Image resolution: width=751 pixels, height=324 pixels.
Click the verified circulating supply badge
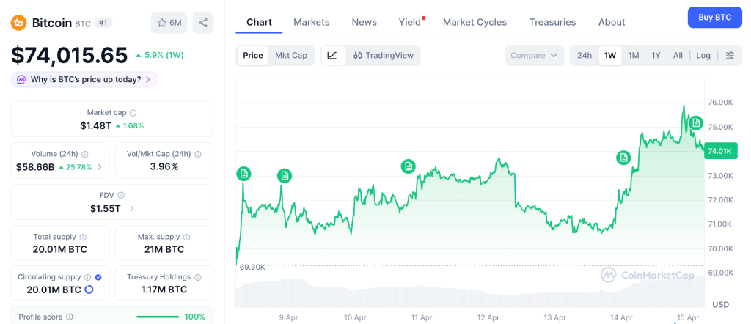(x=98, y=277)
